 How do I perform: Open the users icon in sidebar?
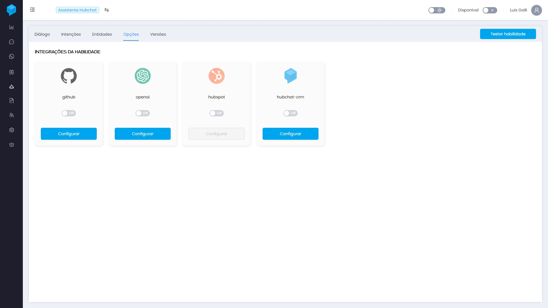[12, 115]
